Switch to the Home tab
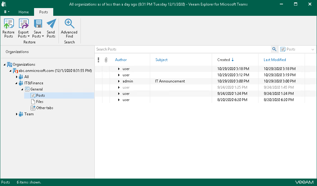Image resolution: width=317 pixels, height=186 pixels. (x=24, y=12)
